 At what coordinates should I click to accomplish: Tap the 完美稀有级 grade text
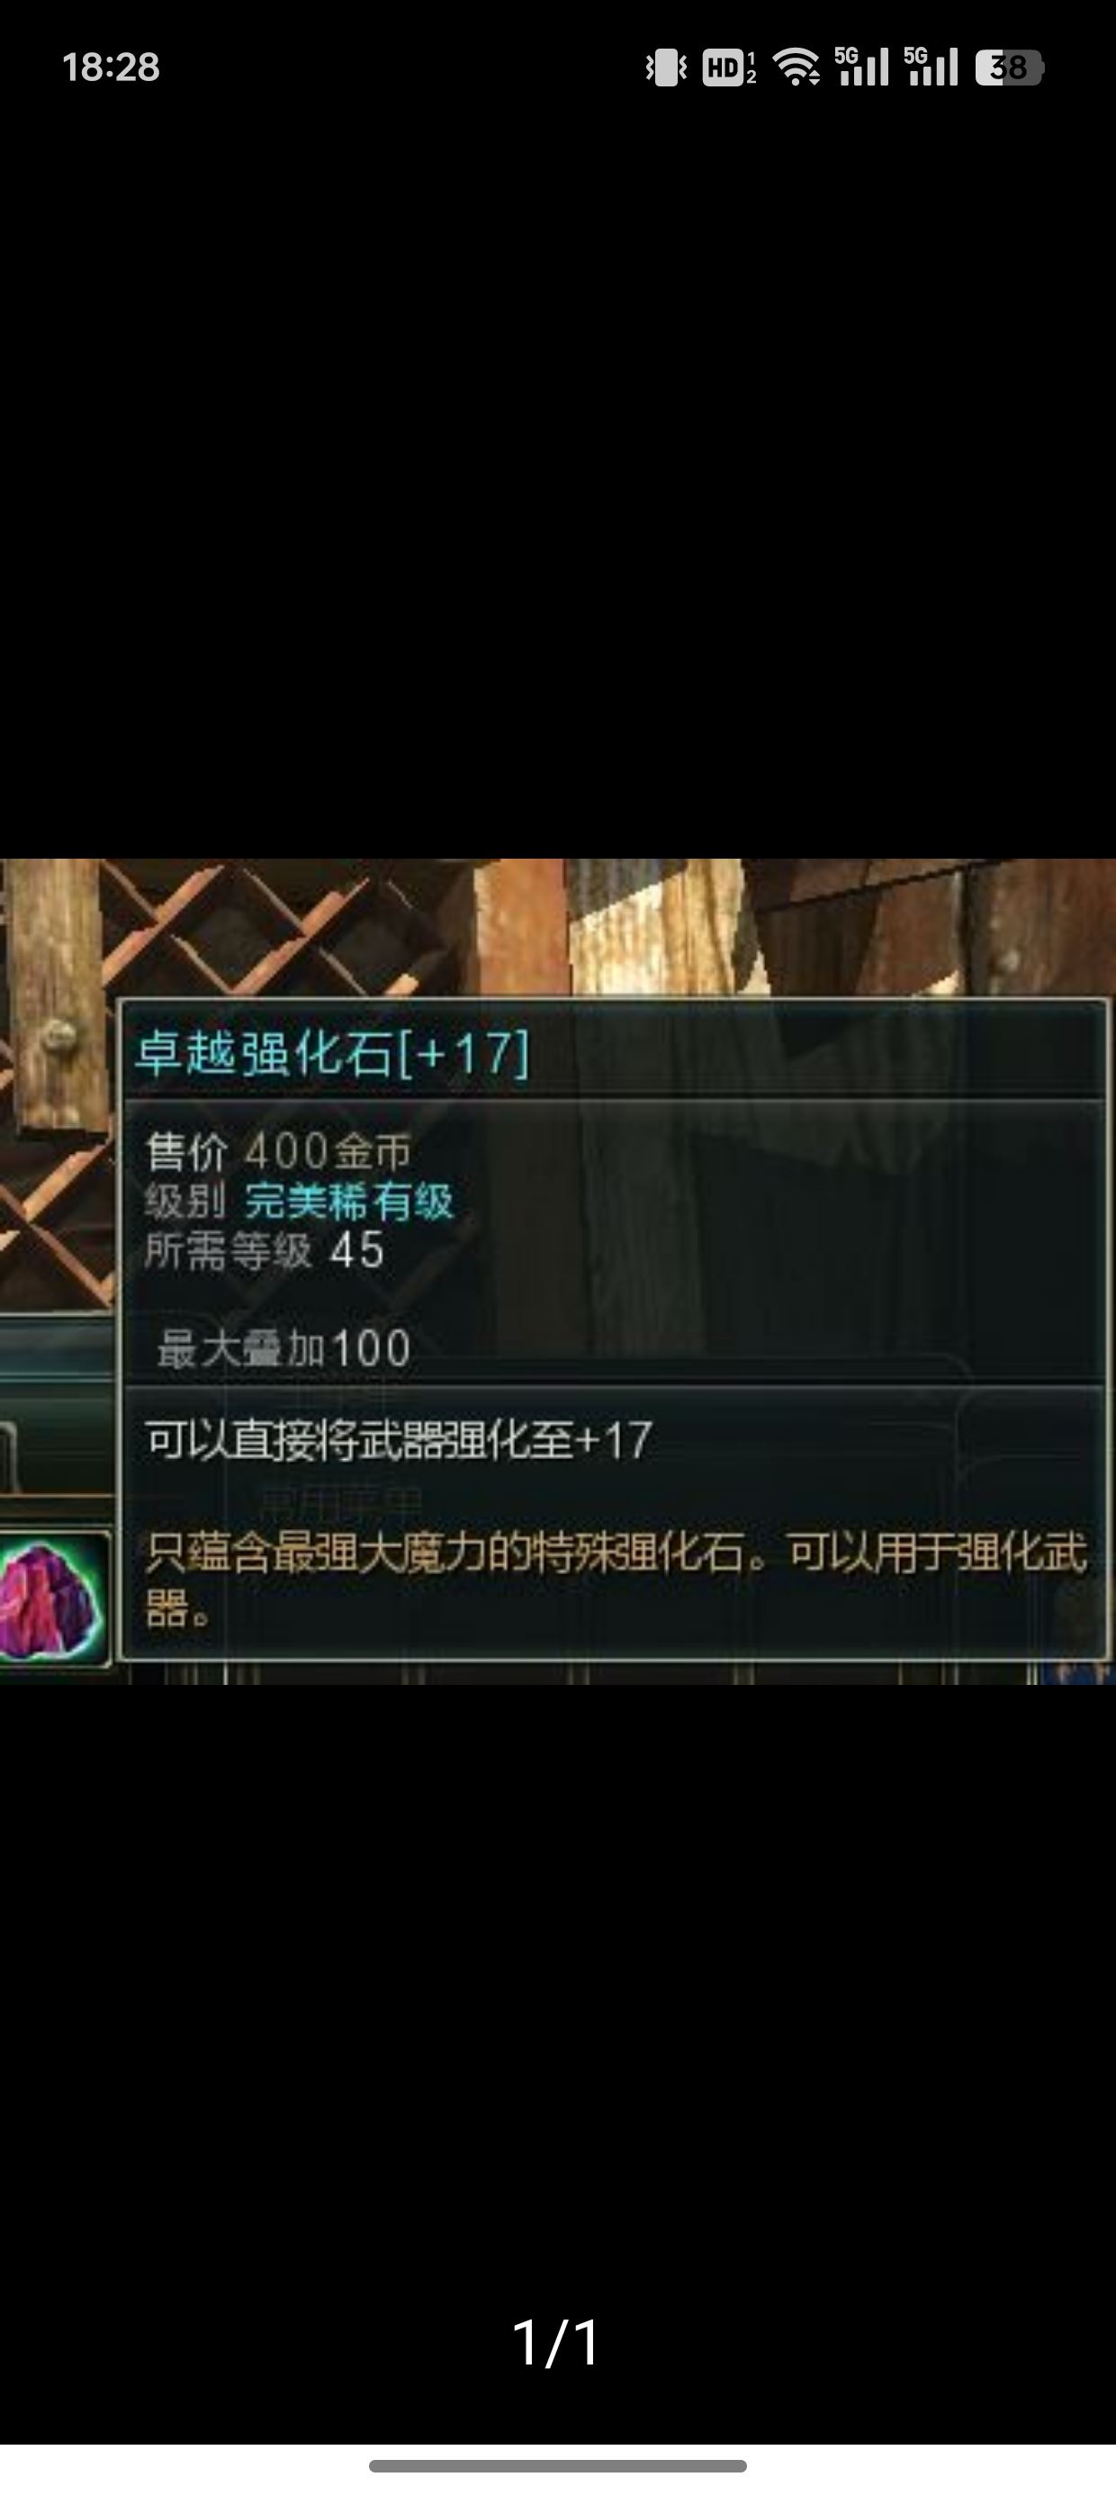pos(349,1201)
